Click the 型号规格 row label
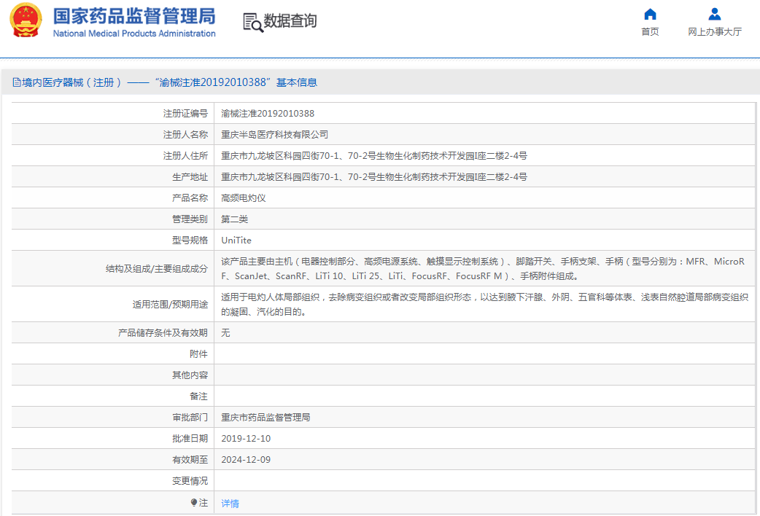This screenshot has height=516, width=760. pos(190,241)
